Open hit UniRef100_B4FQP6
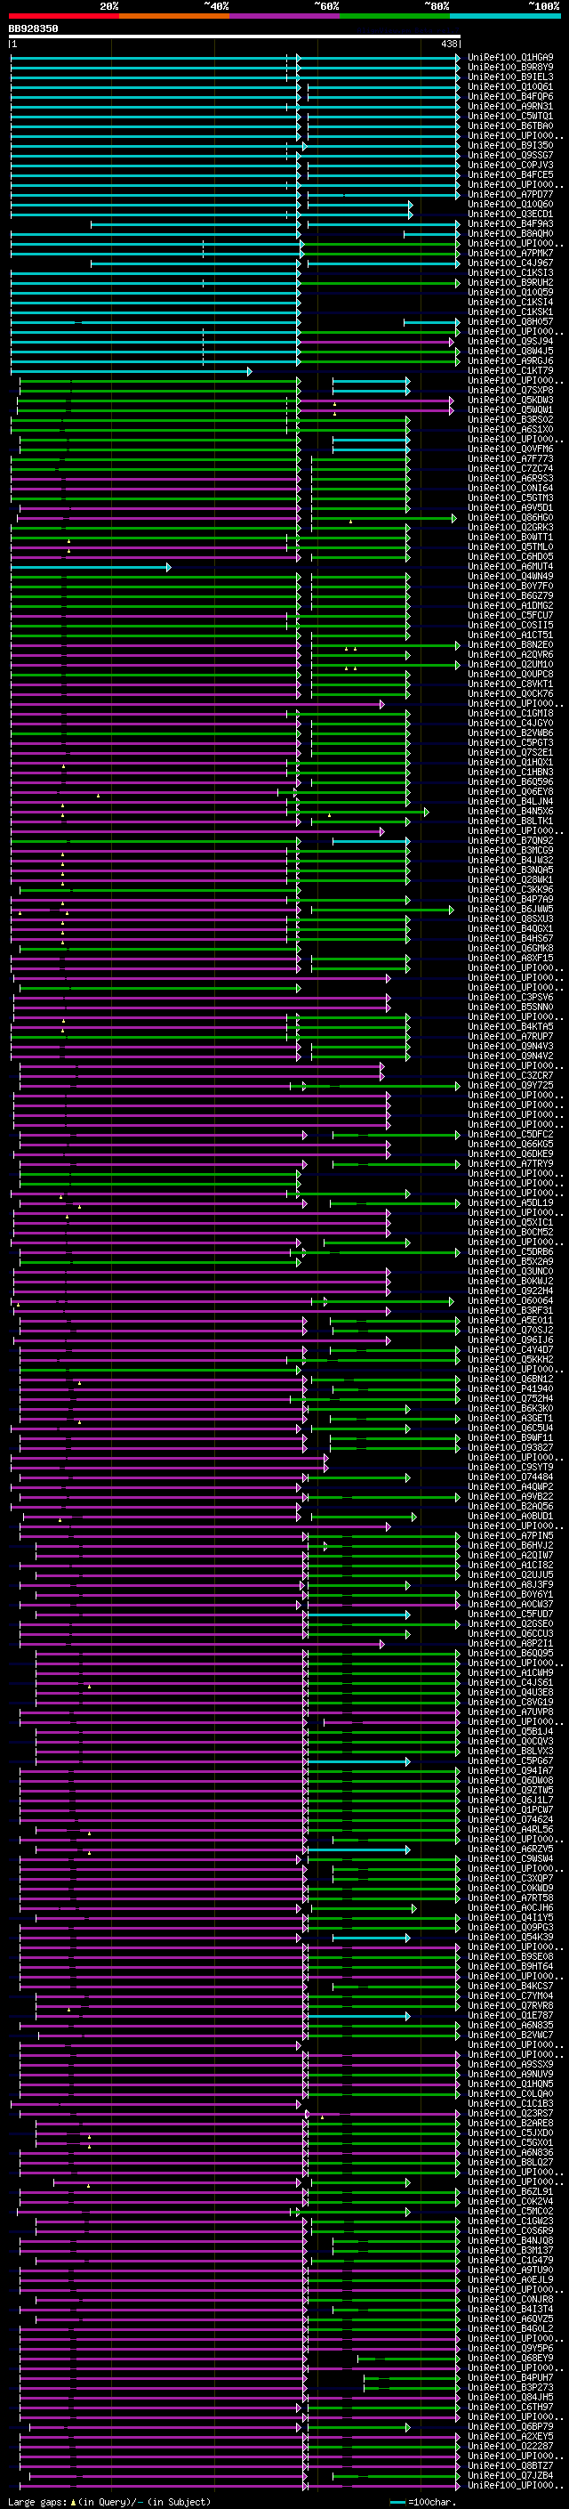 [509, 96]
